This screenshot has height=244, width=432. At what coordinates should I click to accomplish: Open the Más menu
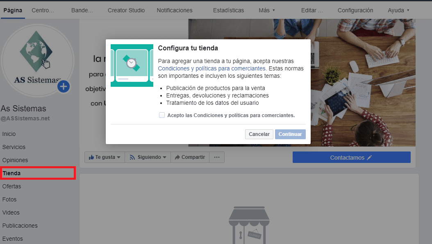point(267,10)
